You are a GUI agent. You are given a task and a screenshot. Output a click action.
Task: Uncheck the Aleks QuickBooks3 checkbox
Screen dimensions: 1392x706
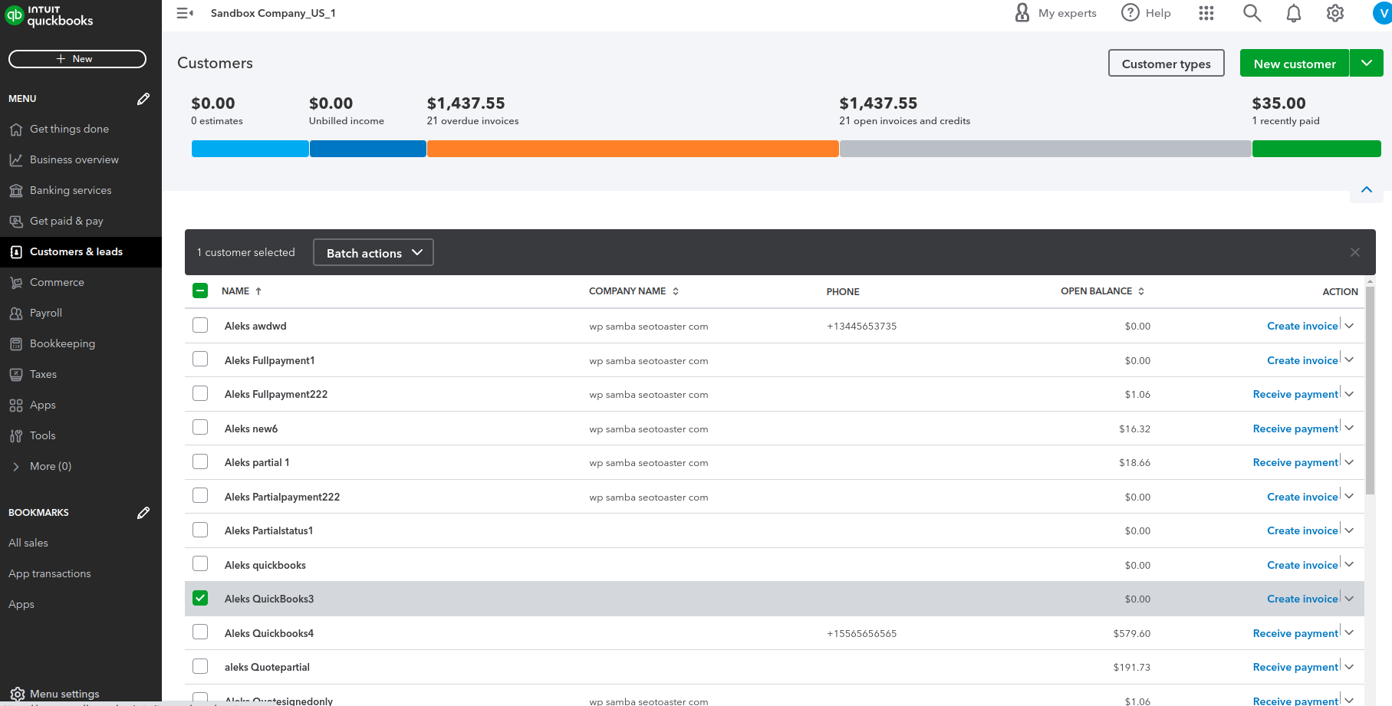click(x=200, y=598)
